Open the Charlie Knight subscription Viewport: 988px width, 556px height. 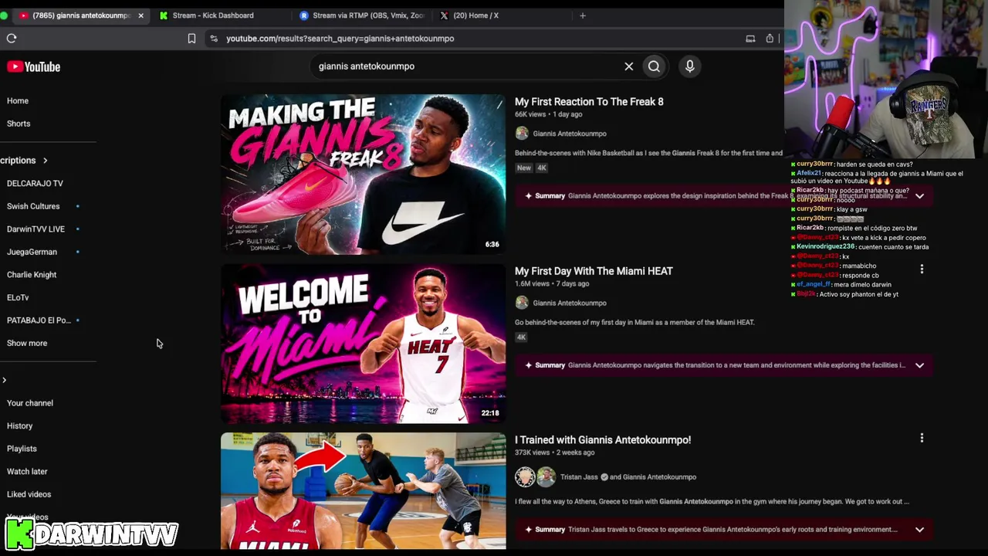point(32,275)
